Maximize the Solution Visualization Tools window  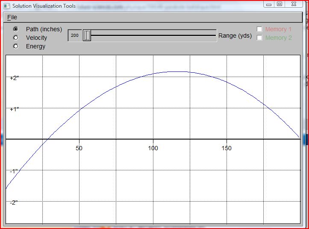point(279,4)
